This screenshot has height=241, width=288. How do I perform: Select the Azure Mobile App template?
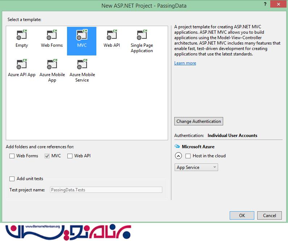[52, 65]
